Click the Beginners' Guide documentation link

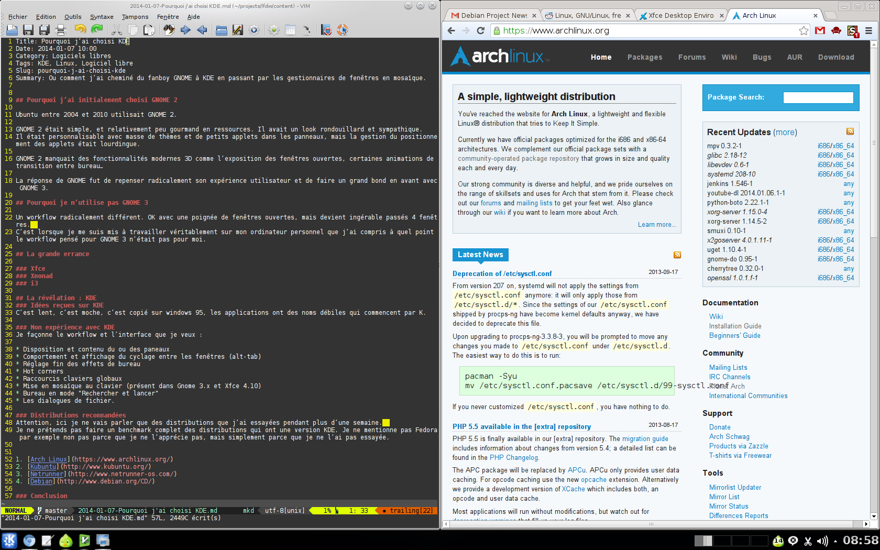(734, 336)
